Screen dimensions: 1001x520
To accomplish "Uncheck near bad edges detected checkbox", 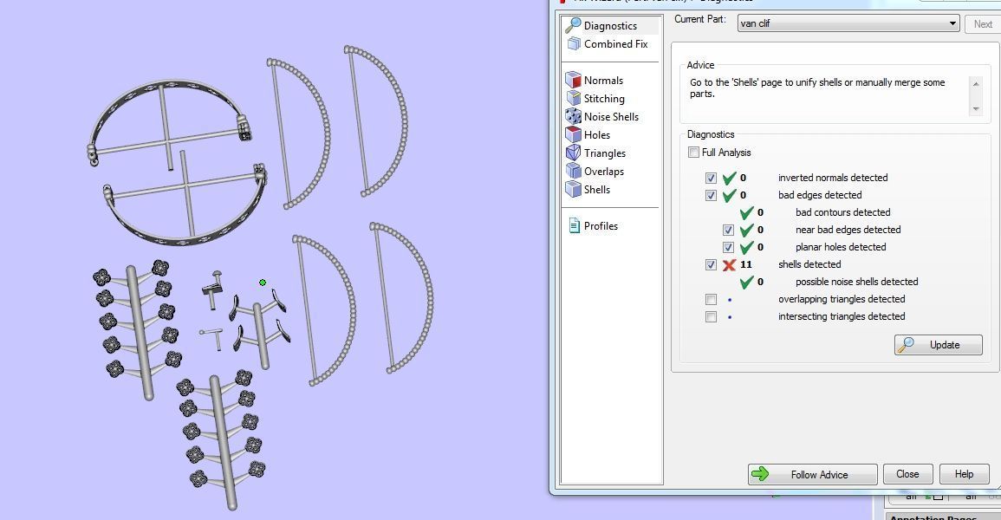I will (728, 230).
